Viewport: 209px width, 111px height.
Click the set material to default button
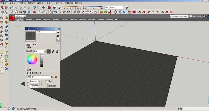pos(58,40)
